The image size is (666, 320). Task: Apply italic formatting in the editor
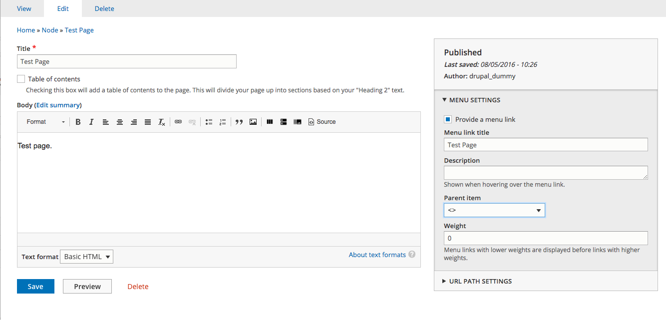point(91,121)
